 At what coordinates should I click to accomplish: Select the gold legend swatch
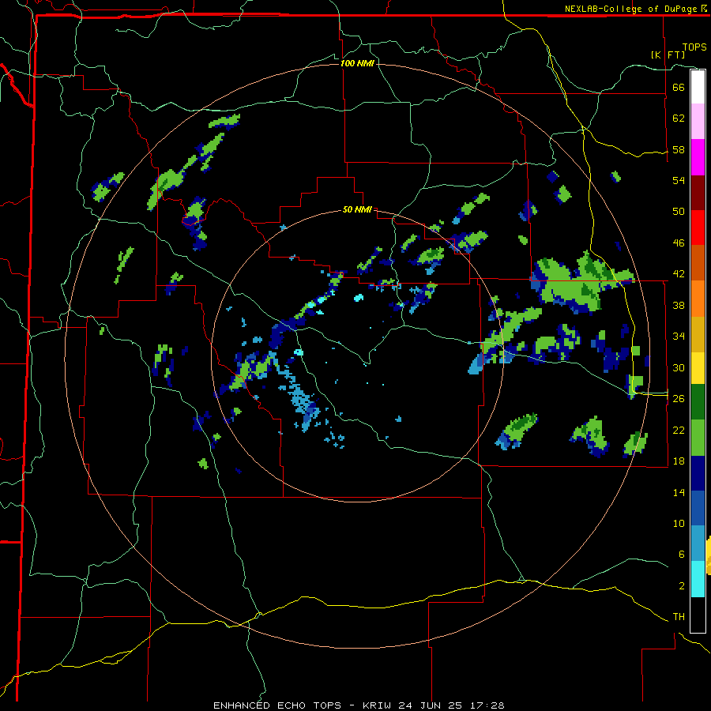click(x=698, y=334)
